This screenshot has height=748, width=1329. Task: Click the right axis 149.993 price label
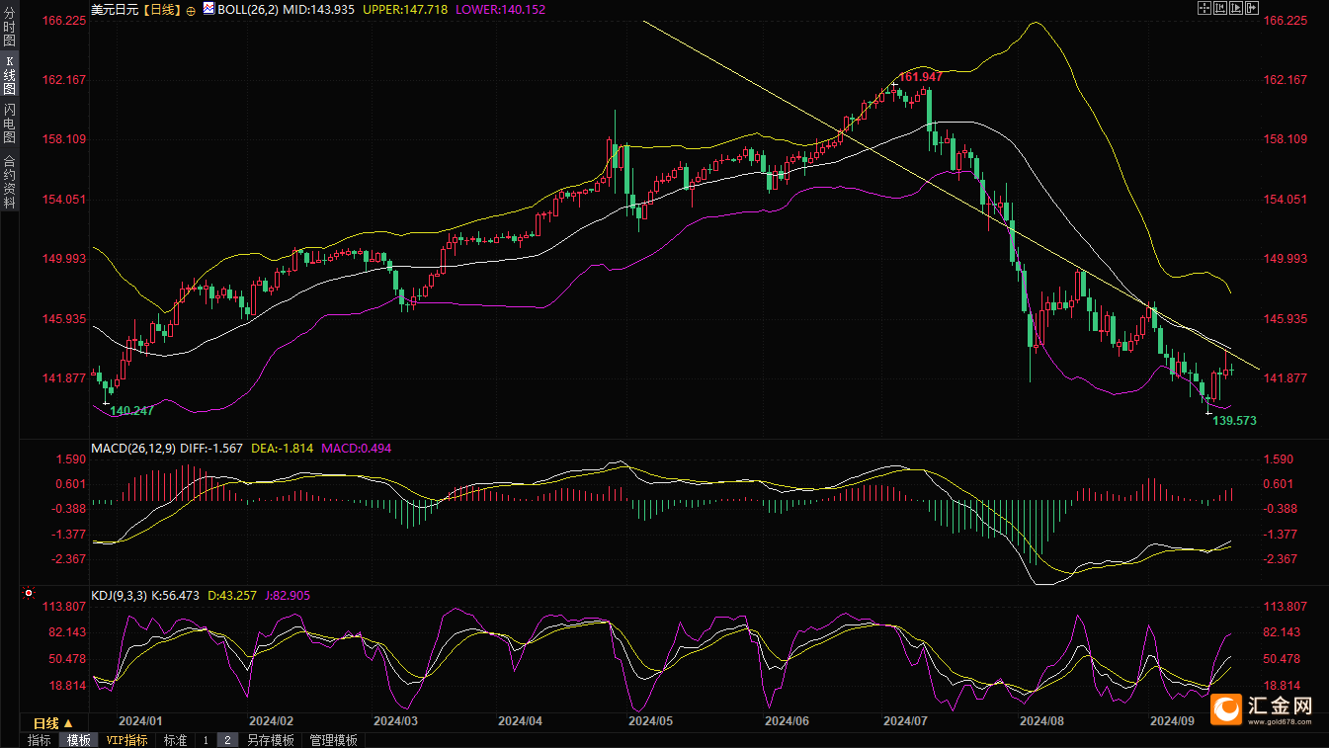point(1286,259)
